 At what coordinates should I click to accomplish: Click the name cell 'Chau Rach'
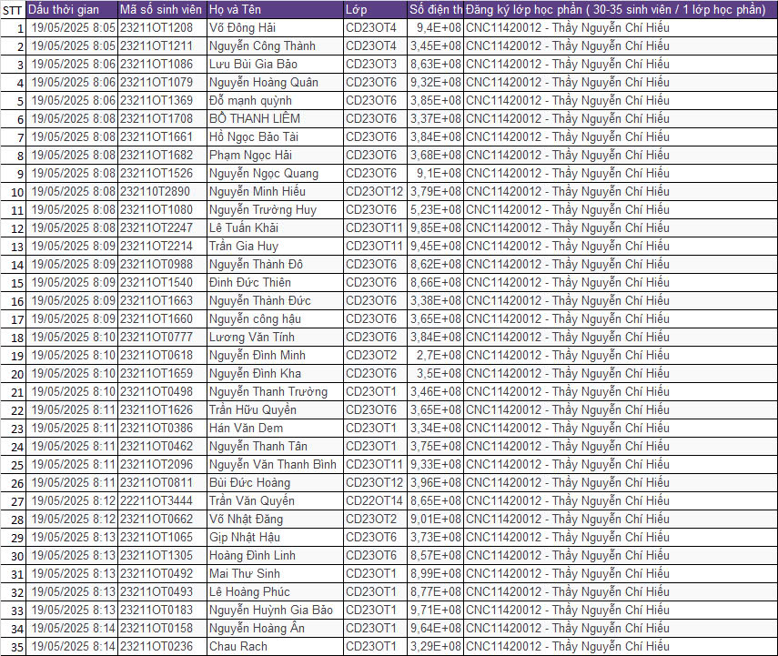pyautogui.click(x=275, y=647)
